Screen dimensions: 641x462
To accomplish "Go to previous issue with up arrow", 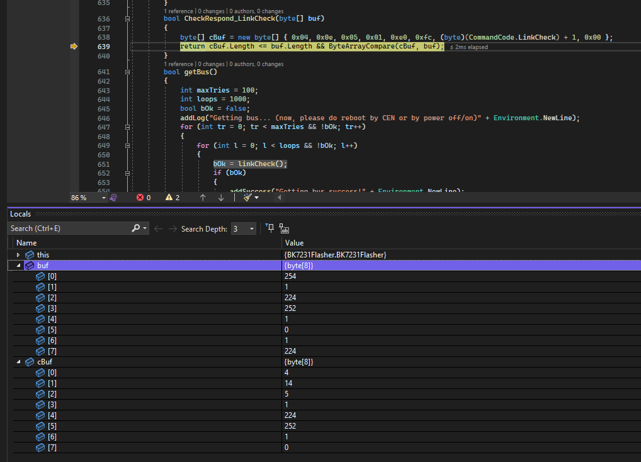I will (203, 198).
